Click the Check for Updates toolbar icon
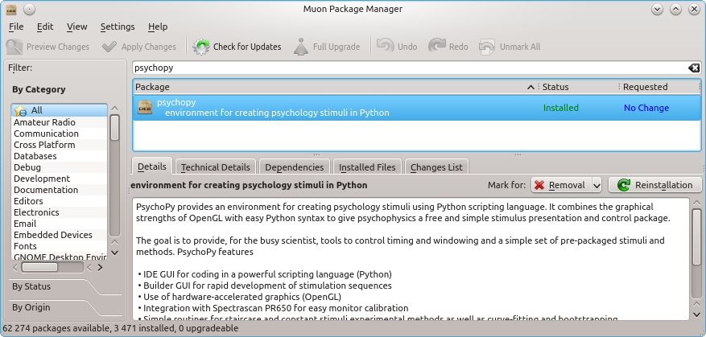This screenshot has width=706, height=337. click(x=201, y=47)
